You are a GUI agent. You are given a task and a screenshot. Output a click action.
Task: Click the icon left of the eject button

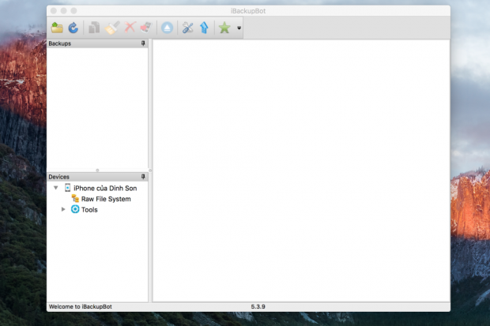pos(145,28)
